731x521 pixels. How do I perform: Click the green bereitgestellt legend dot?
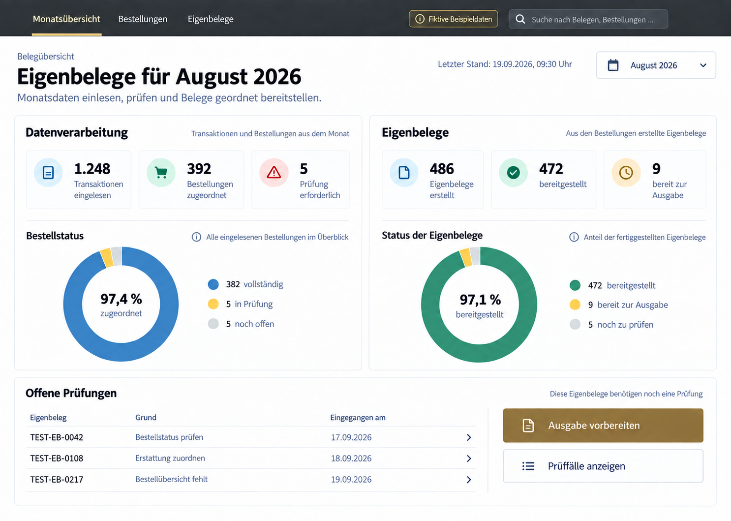(575, 285)
